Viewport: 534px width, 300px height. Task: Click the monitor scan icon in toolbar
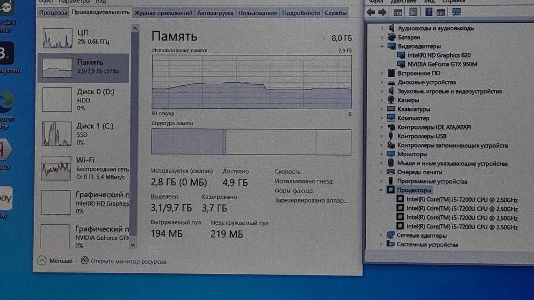click(457, 12)
